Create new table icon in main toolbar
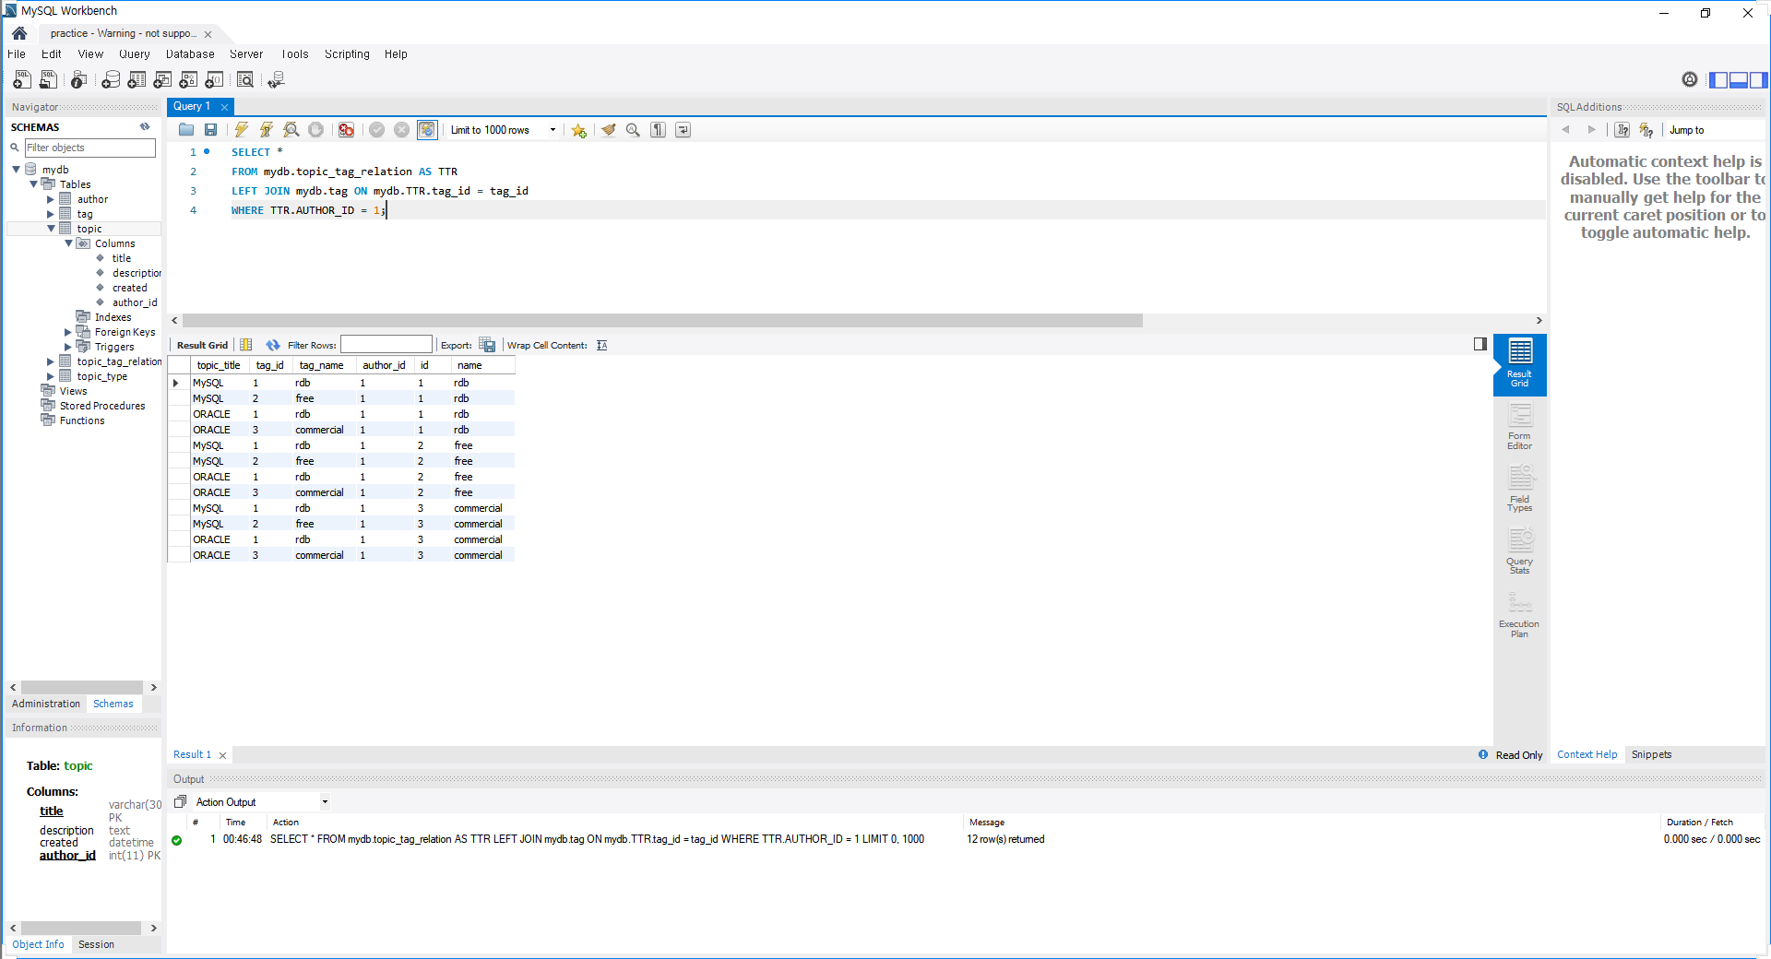Viewport: 1771px width, 959px height. (137, 80)
